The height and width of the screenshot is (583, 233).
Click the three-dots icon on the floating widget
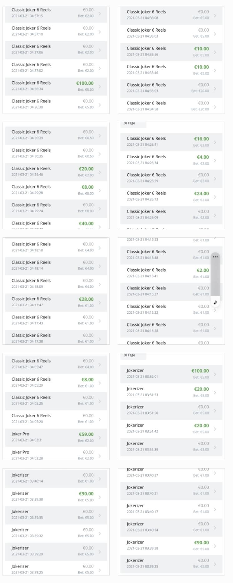[215, 257]
